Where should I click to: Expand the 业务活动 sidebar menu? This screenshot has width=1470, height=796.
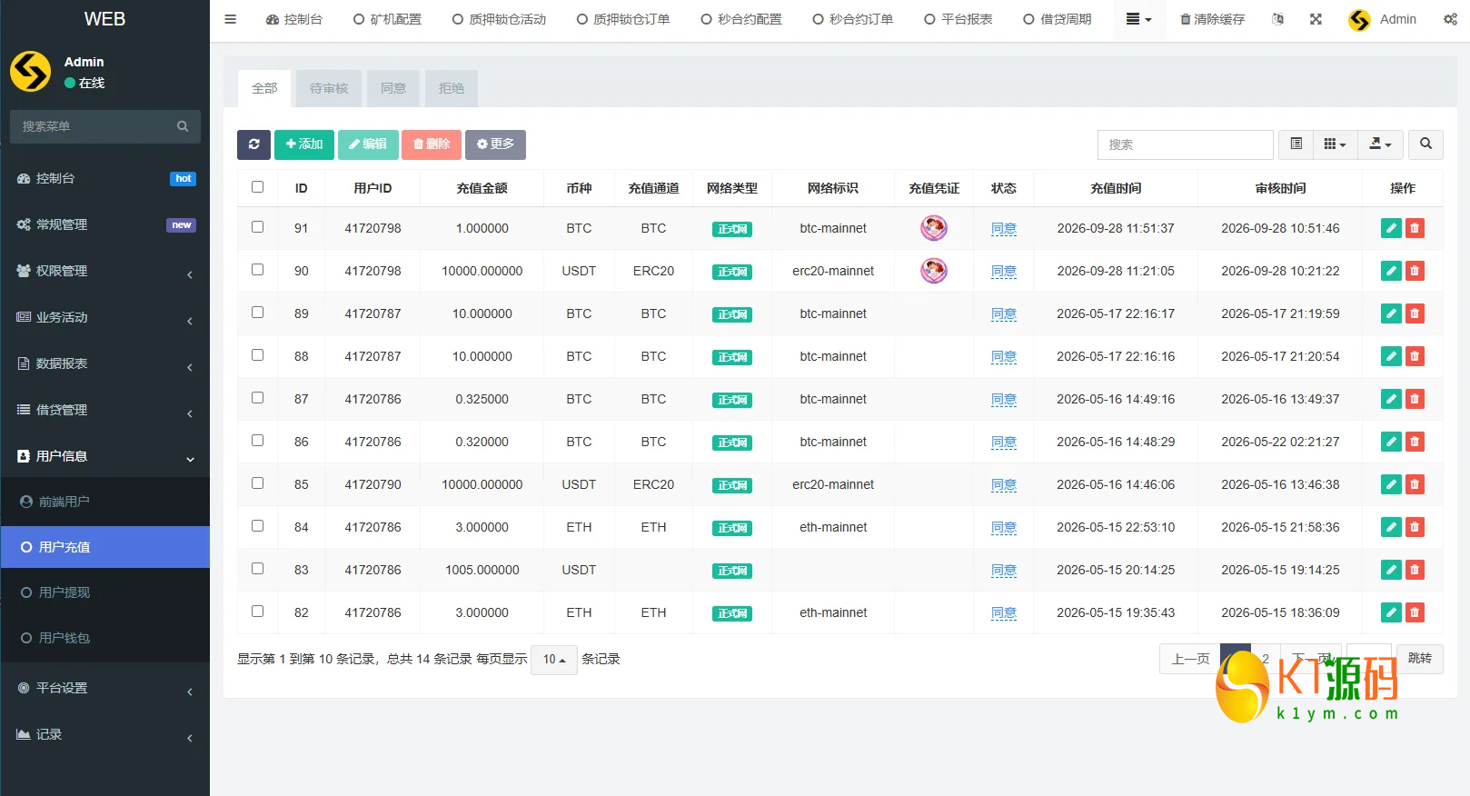(x=105, y=317)
